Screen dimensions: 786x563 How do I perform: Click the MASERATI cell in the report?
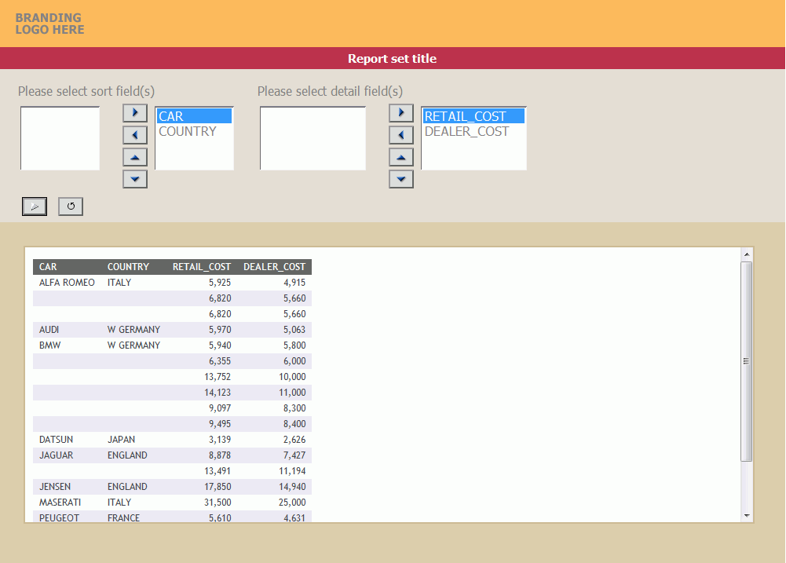click(x=60, y=502)
